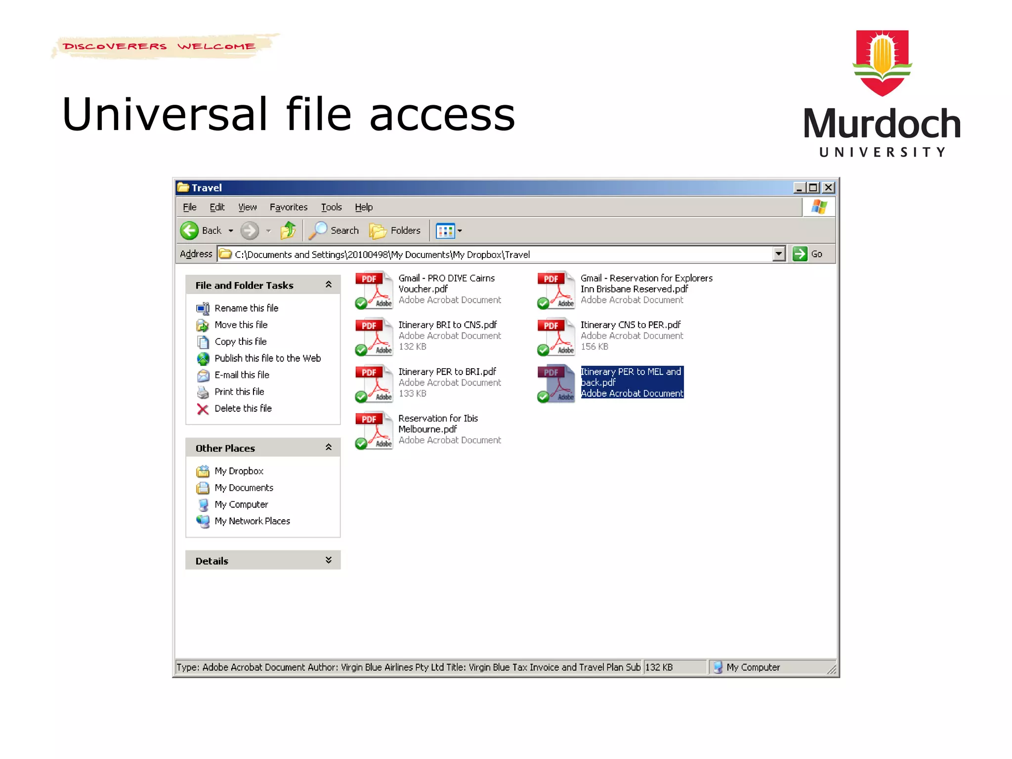
Task: Select Gmail PRO DIVE Cairns Voucher PDF icon
Action: [x=374, y=290]
